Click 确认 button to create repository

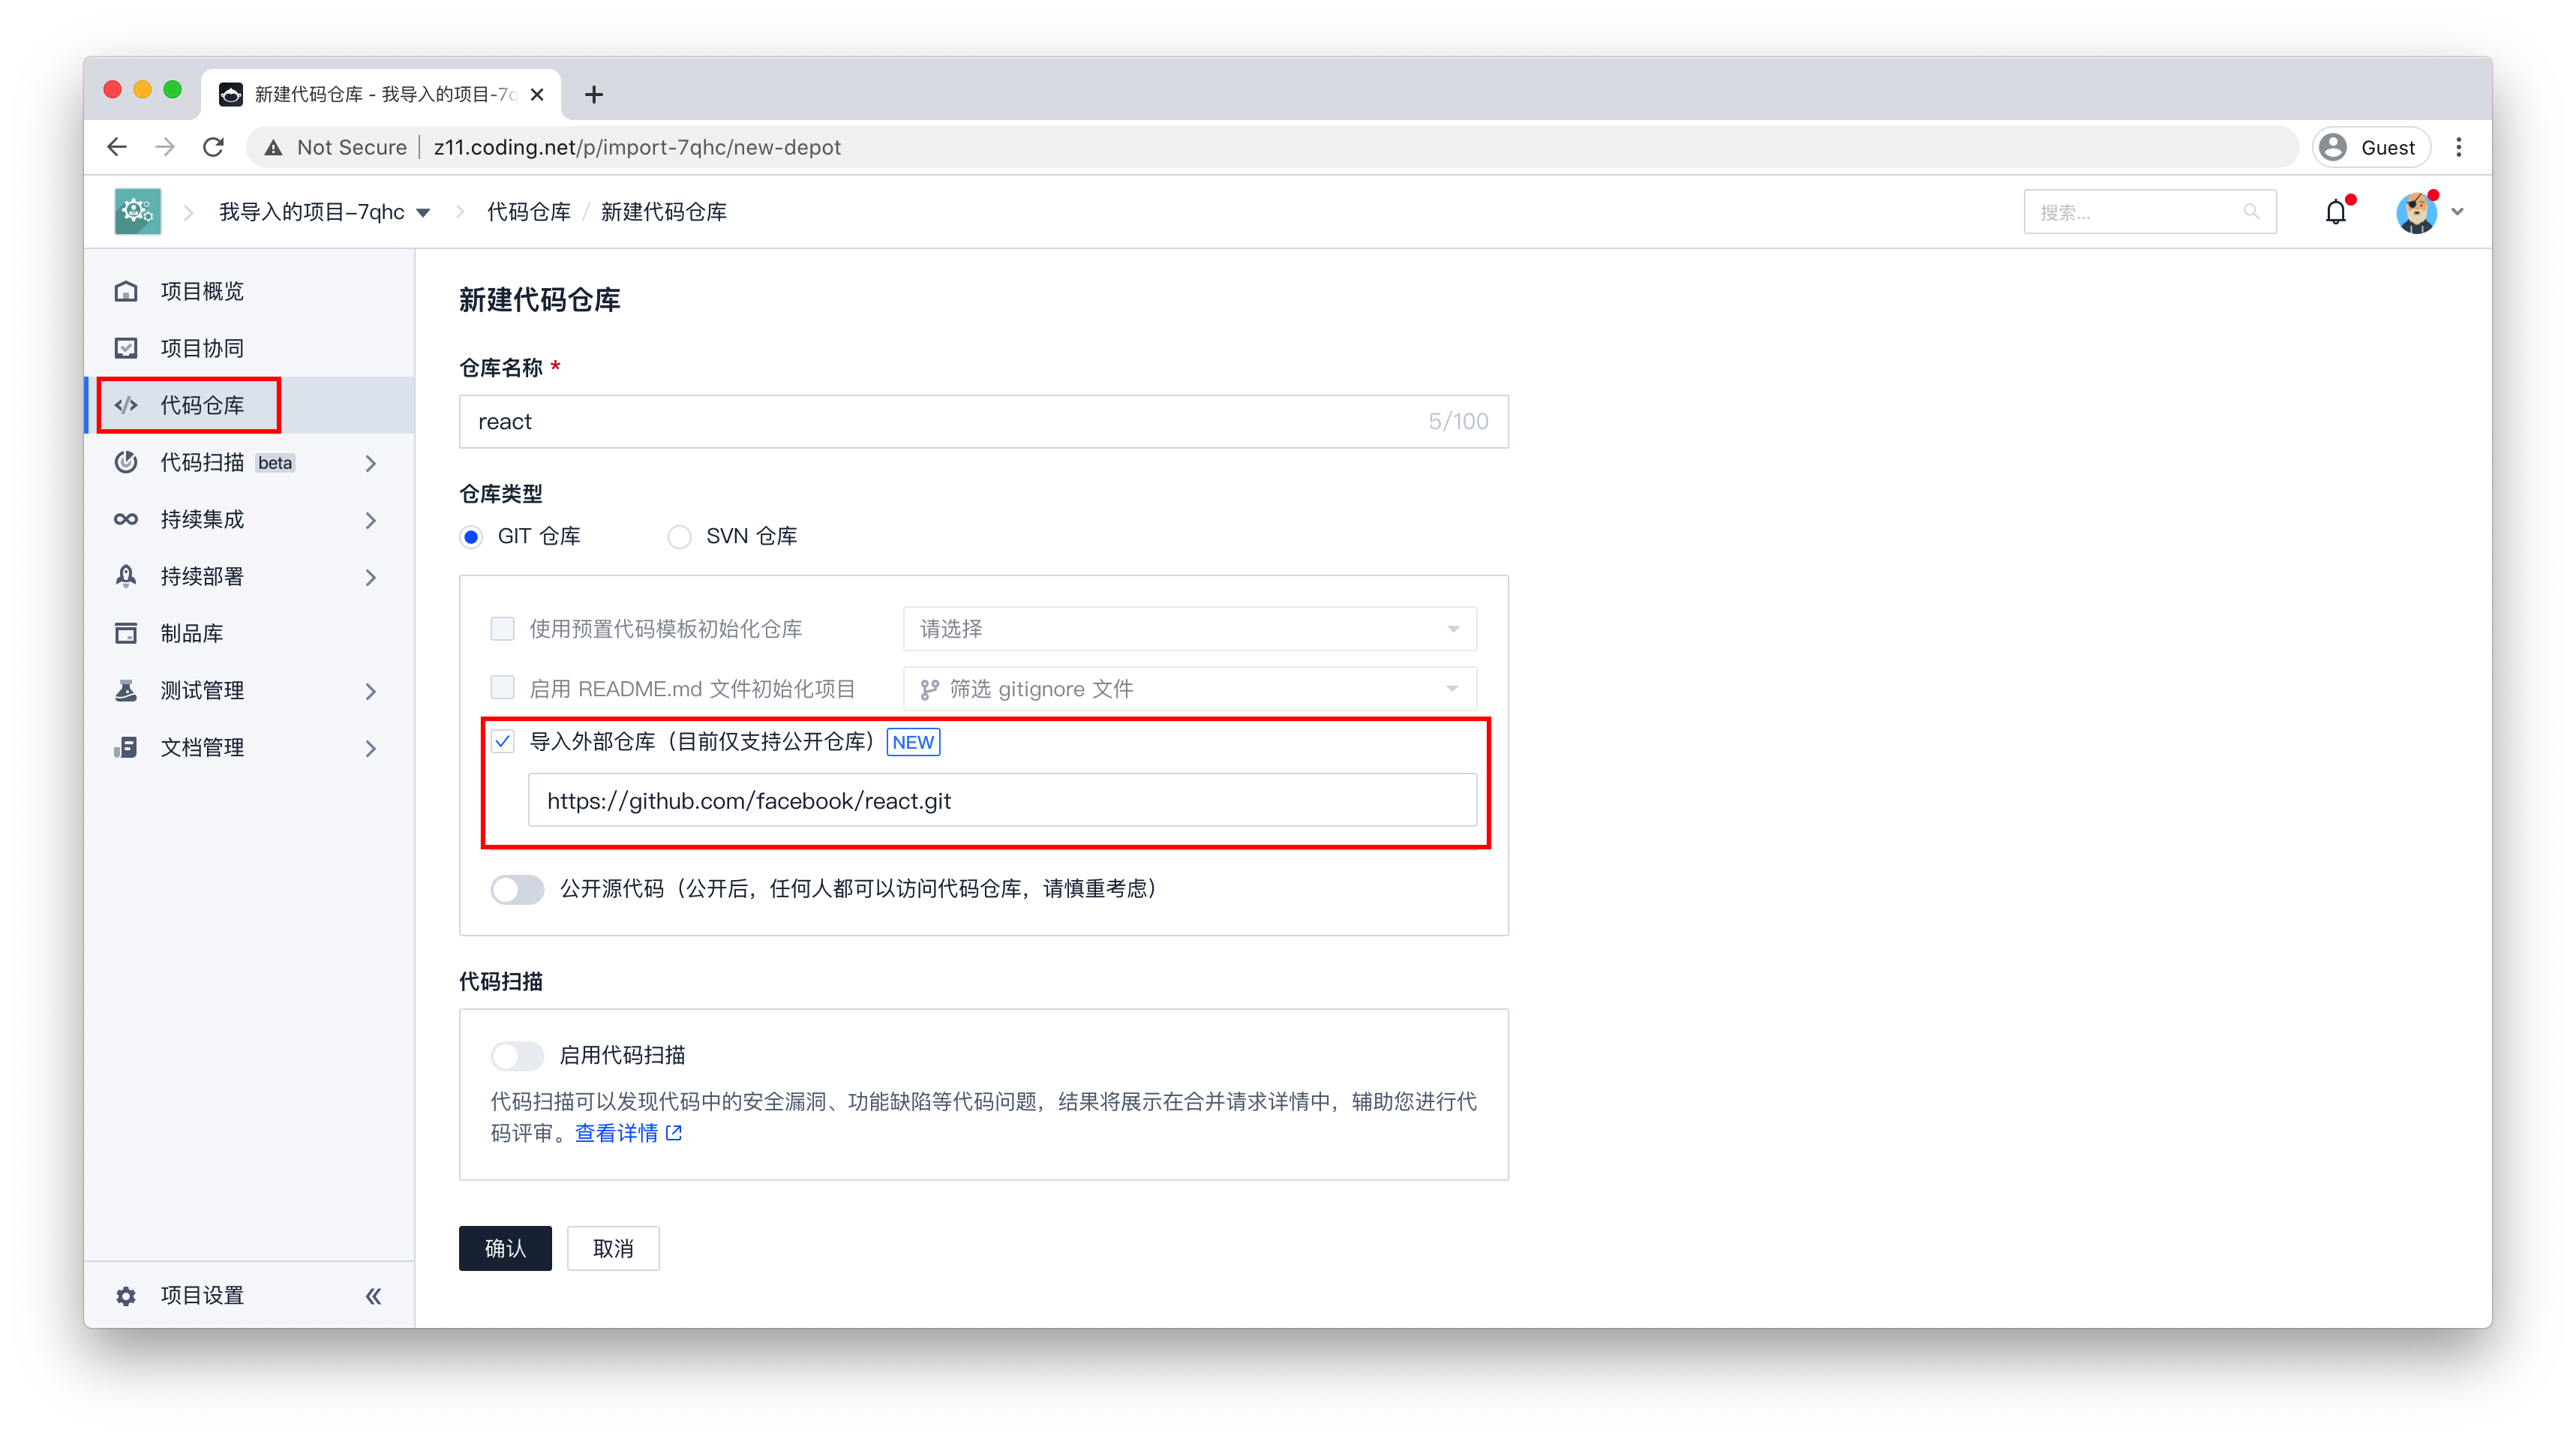[504, 1248]
